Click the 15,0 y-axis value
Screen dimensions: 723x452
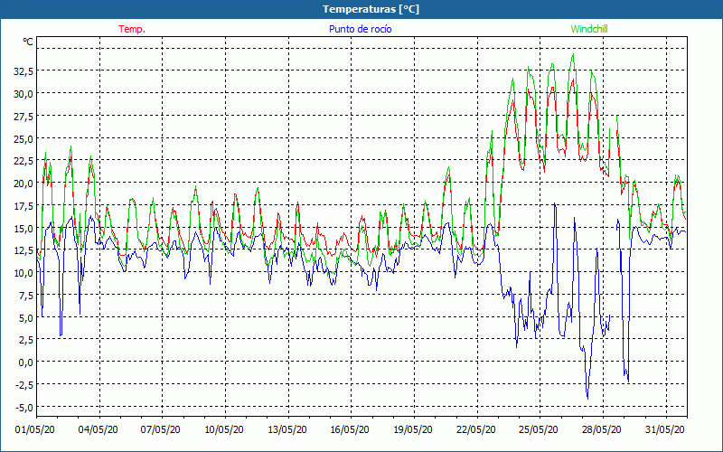tap(23, 228)
